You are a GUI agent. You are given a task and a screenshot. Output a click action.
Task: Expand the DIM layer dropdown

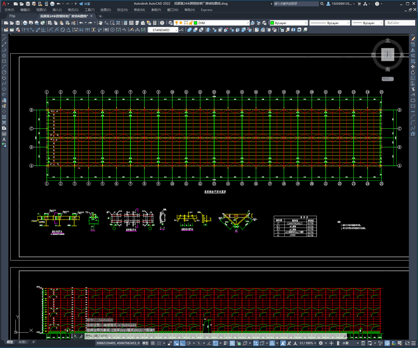point(247,23)
